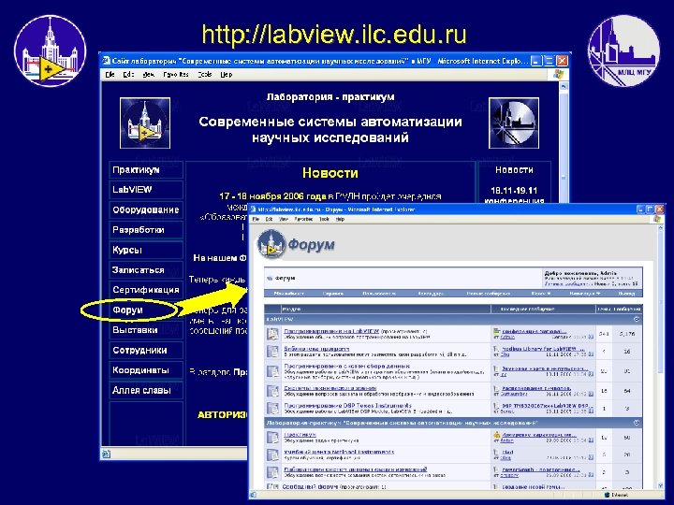Click forum icon beside Учебный центр National Instruments
674x505 pixels.
click(x=272, y=454)
